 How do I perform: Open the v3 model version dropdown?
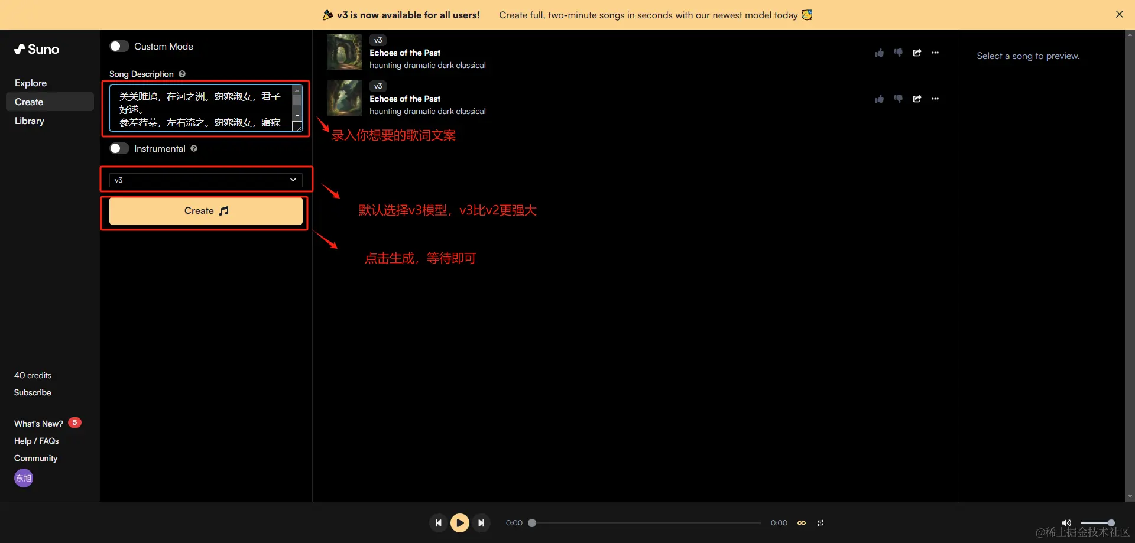coord(206,180)
